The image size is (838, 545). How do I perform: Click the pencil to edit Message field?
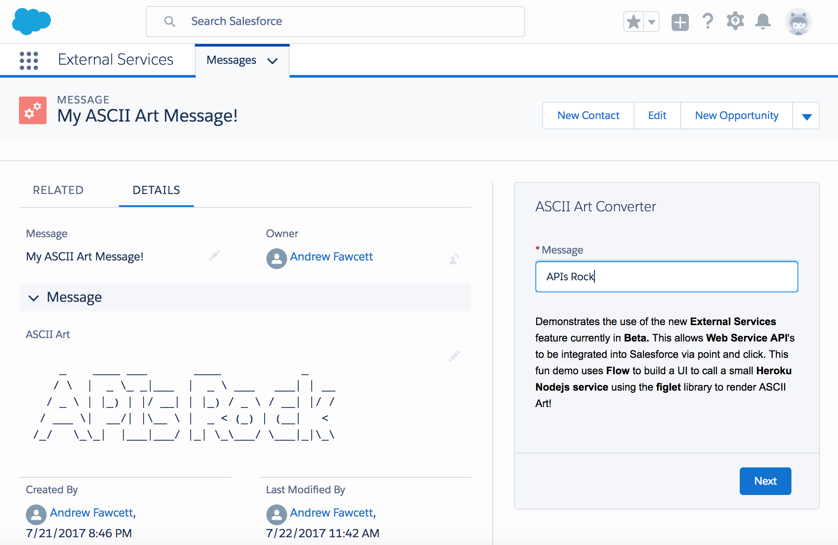215,256
